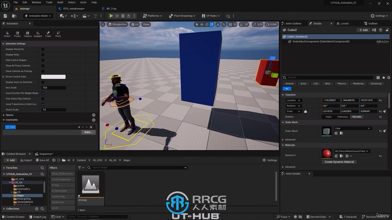The image size is (392, 220).
Task: Enable the Display Axes on Selection checkbox
Action: [43, 82]
